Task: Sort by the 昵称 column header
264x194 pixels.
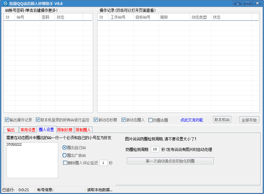Action: pyautogui.click(x=174, y=17)
